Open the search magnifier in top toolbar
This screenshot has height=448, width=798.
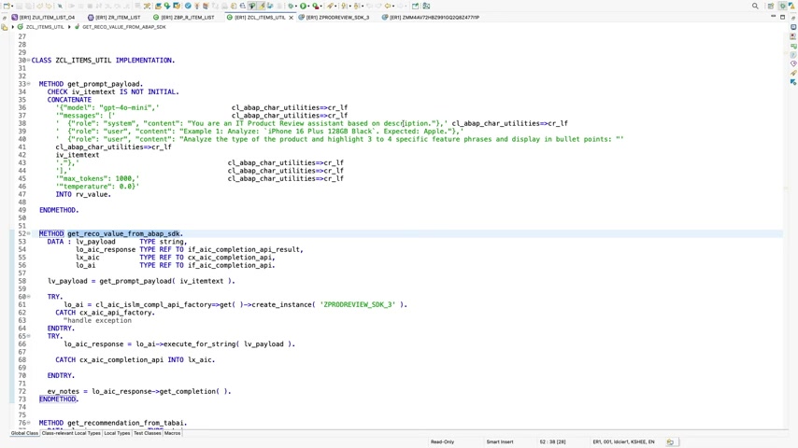click(755, 7)
